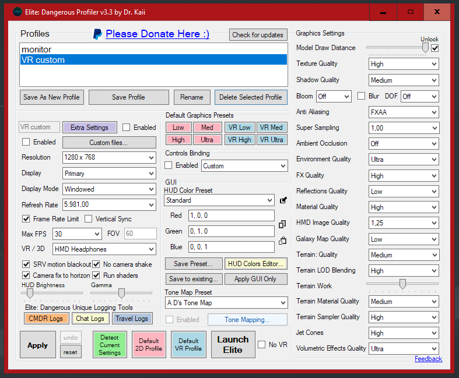Screen dimensions: 459x378
Task: Open Volumetric Effects Quality dropdown
Action: [404, 349]
